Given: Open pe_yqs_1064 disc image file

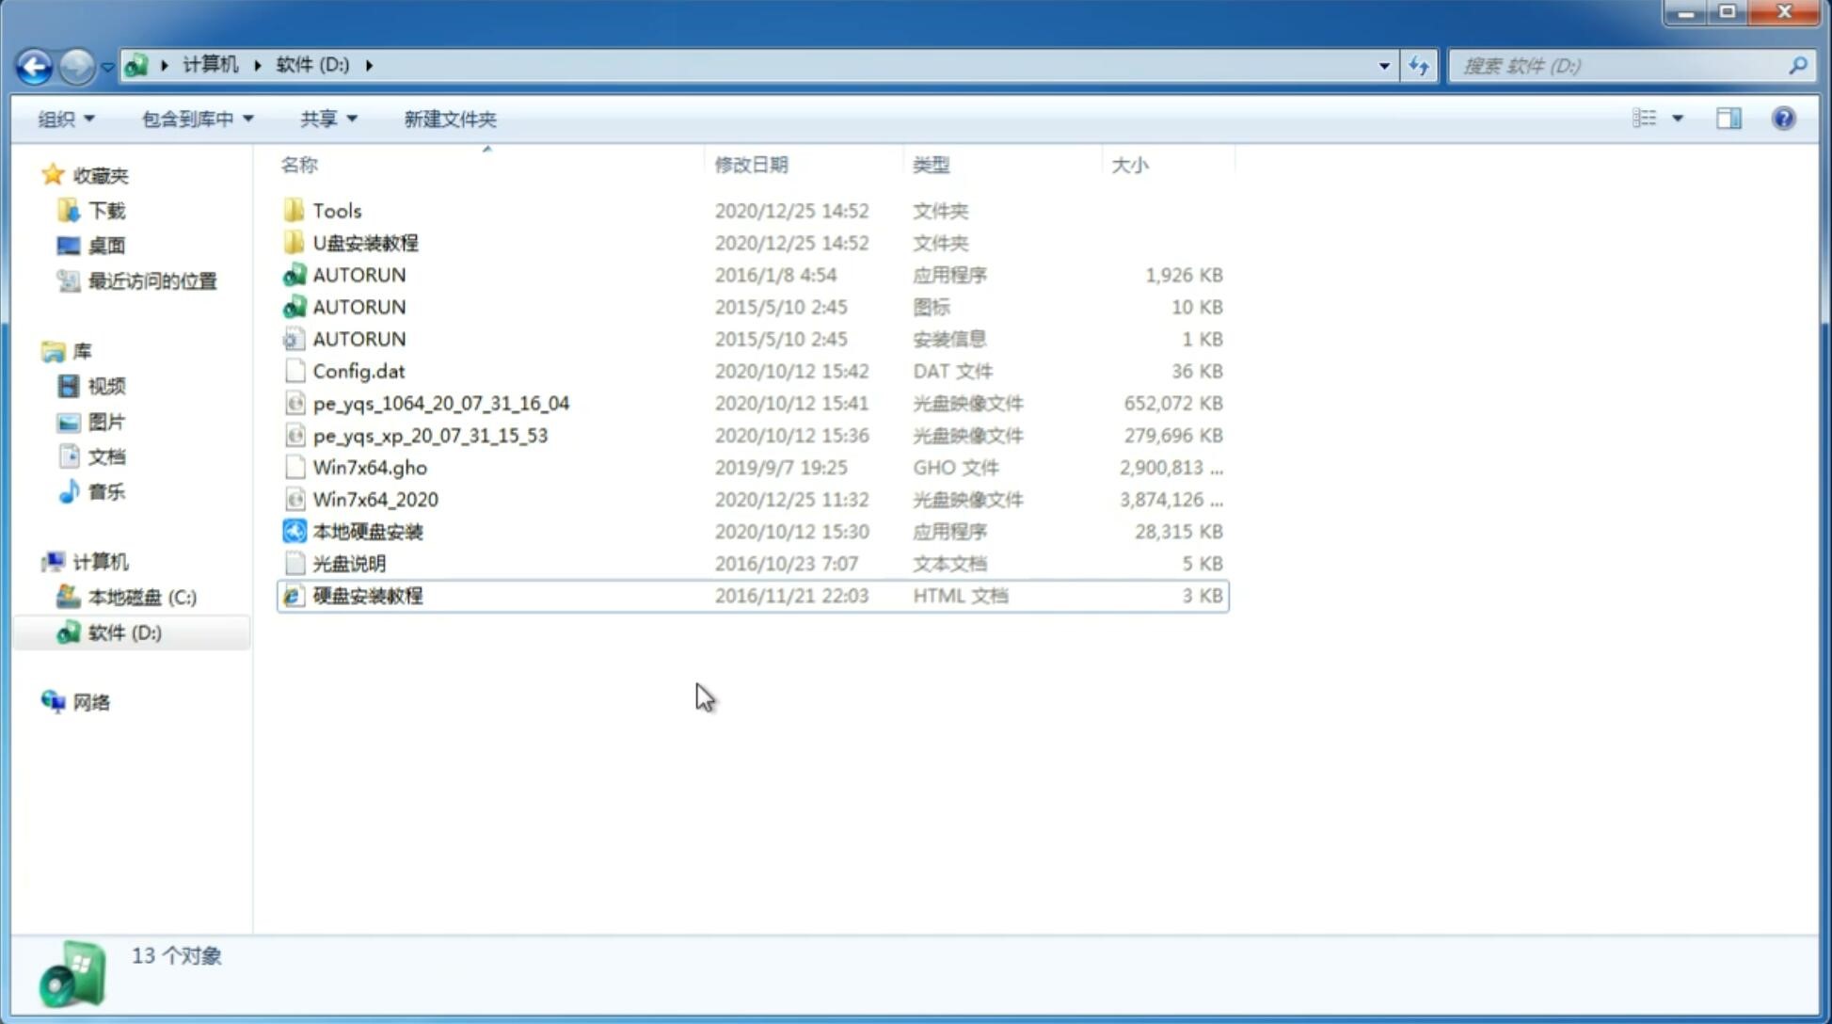Looking at the screenshot, I should point(440,403).
